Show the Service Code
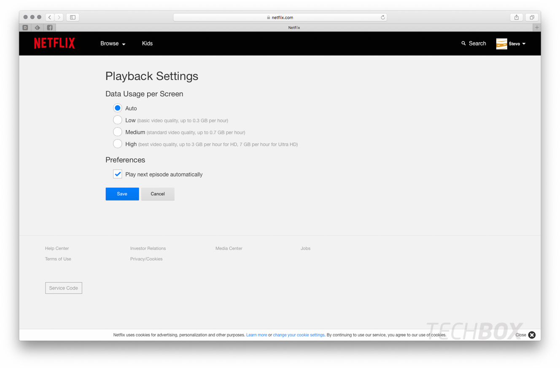560x368 pixels. coord(64,288)
